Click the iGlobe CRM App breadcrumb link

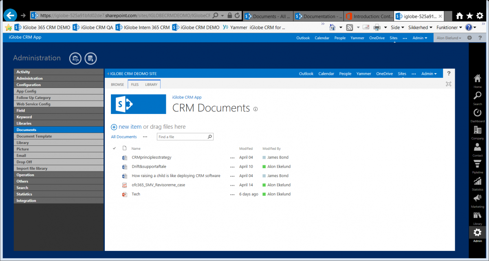coord(187,97)
